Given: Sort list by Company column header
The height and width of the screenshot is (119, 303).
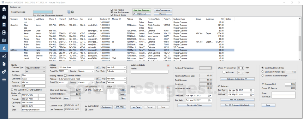Looking at the screenshot, I should tap(14, 19).
